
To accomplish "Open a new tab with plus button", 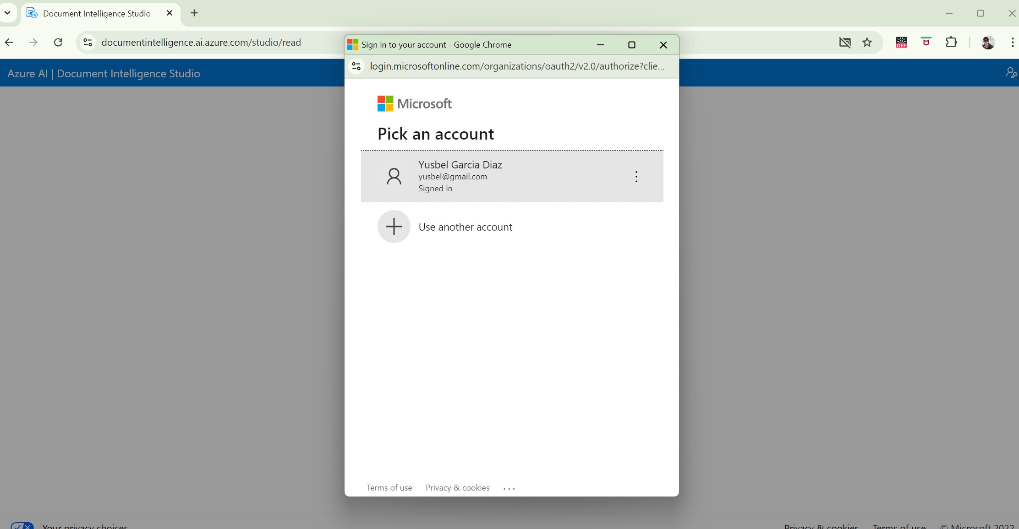I will coord(194,13).
